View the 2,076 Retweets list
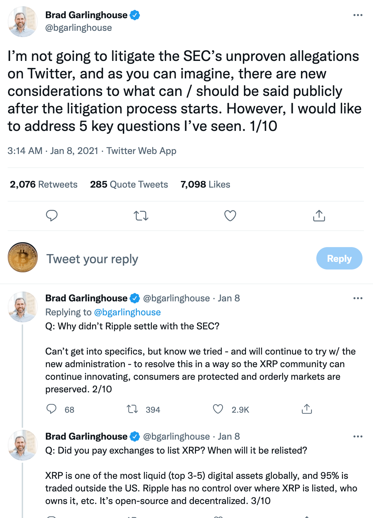373x518 pixels. [44, 184]
